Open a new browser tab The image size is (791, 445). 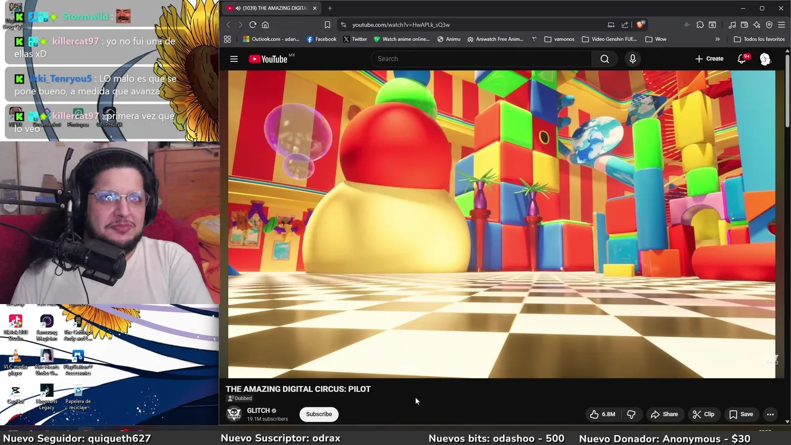pyautogui.click(x=330, y=8)
